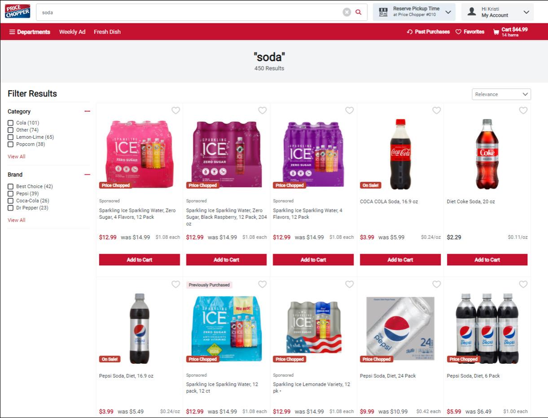The image size is (548, 418).
Task: Check the Cola category filter
Action: click(10, 123)
